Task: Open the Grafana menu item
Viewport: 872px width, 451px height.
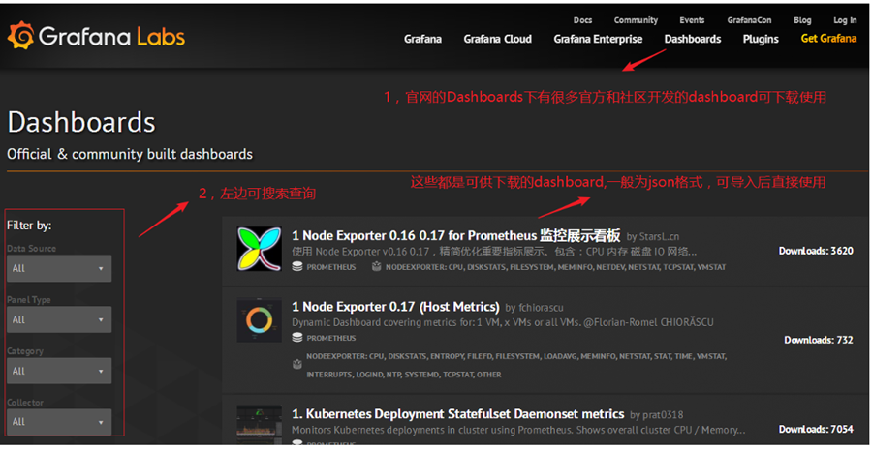Action: [x=422, y=39]
